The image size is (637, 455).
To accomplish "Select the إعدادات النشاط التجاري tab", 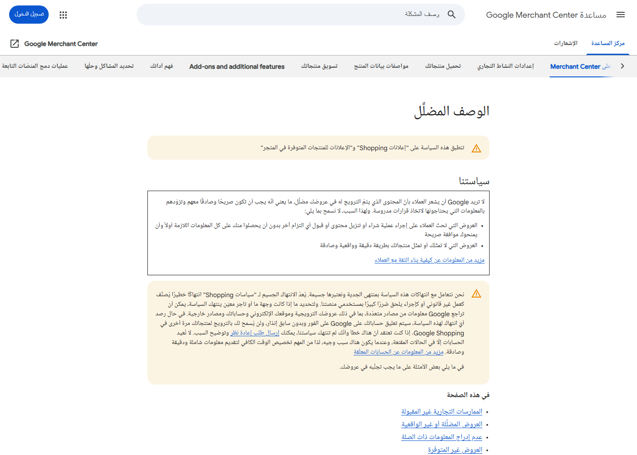I will coord(506,66).
